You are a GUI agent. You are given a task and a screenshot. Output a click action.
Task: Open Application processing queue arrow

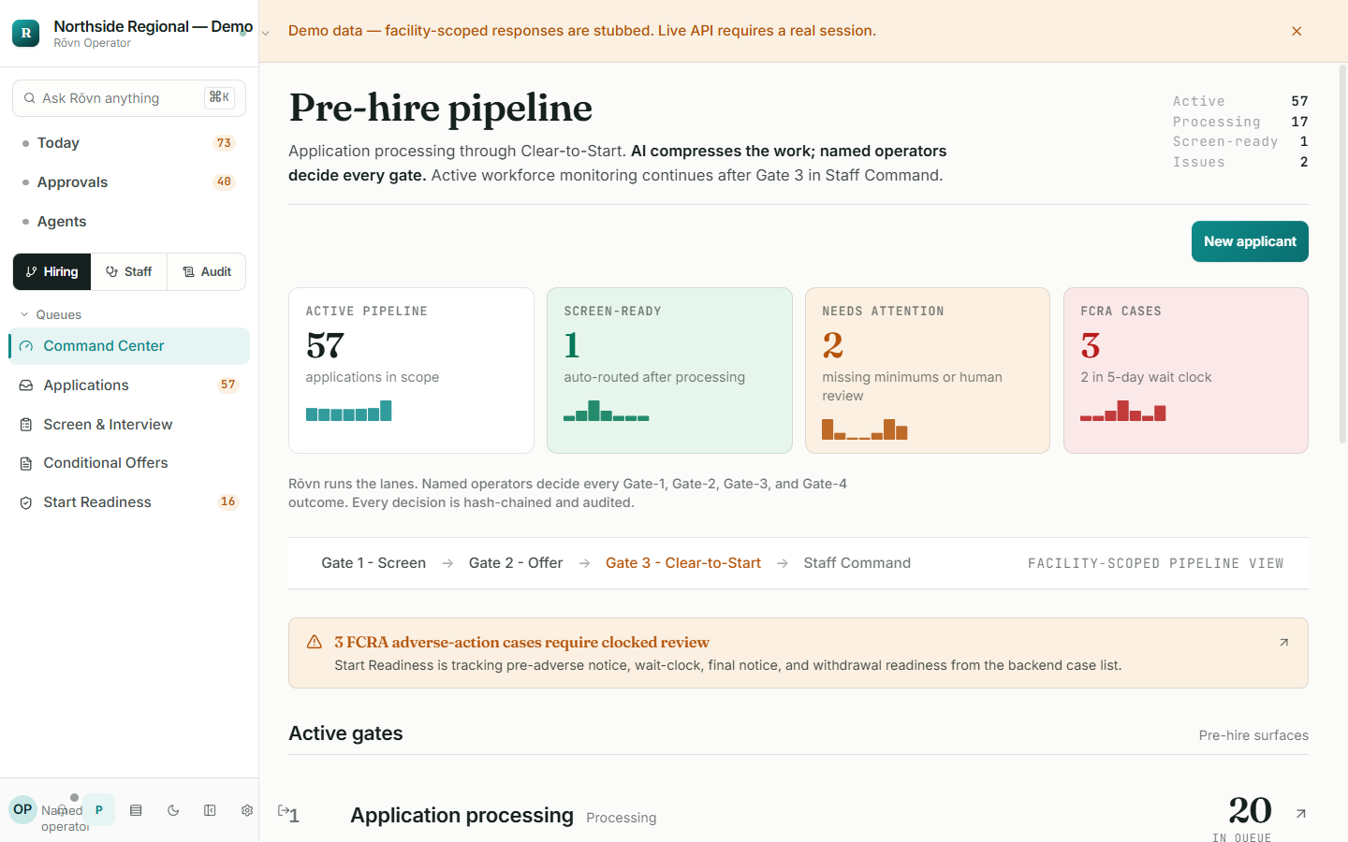(x=1301, y=814)
